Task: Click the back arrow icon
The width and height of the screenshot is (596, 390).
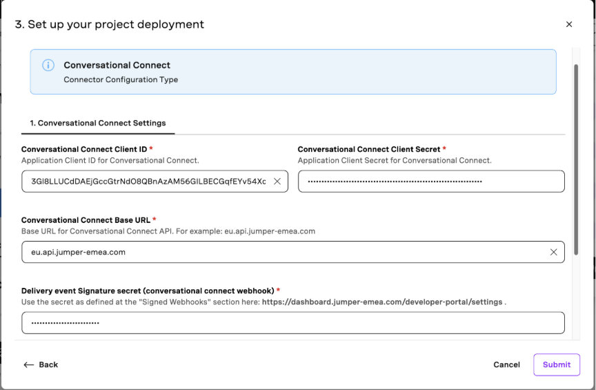Action: point(28,365)
